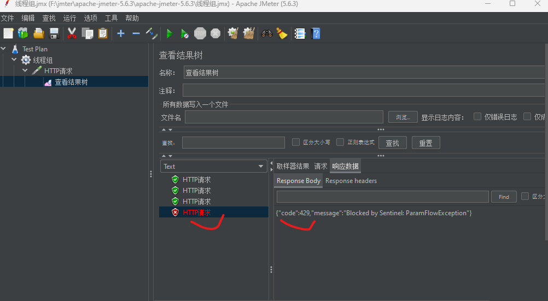This screenshot has width=548, height=301.
Task: Open the 选项 menu
Action: [91, 18]
